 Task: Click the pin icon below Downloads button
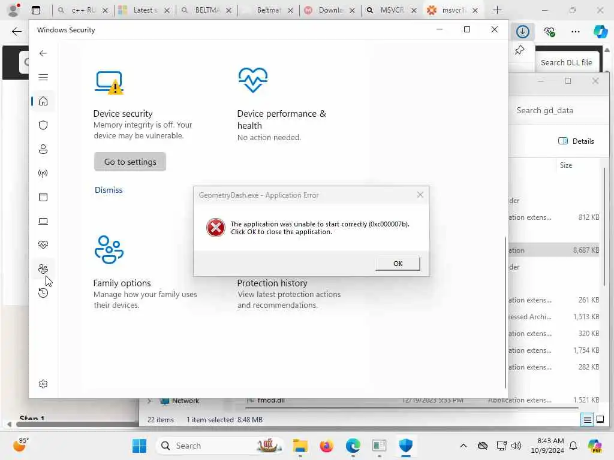tap(520, 50)
